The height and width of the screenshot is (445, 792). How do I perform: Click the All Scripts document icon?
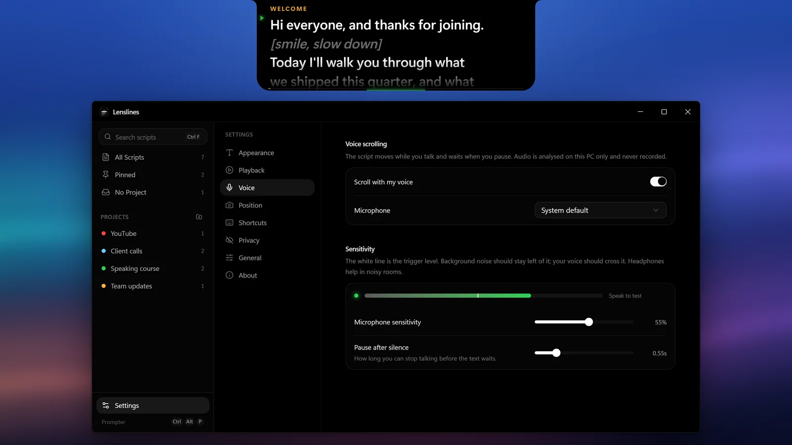[x=105, y=157]
